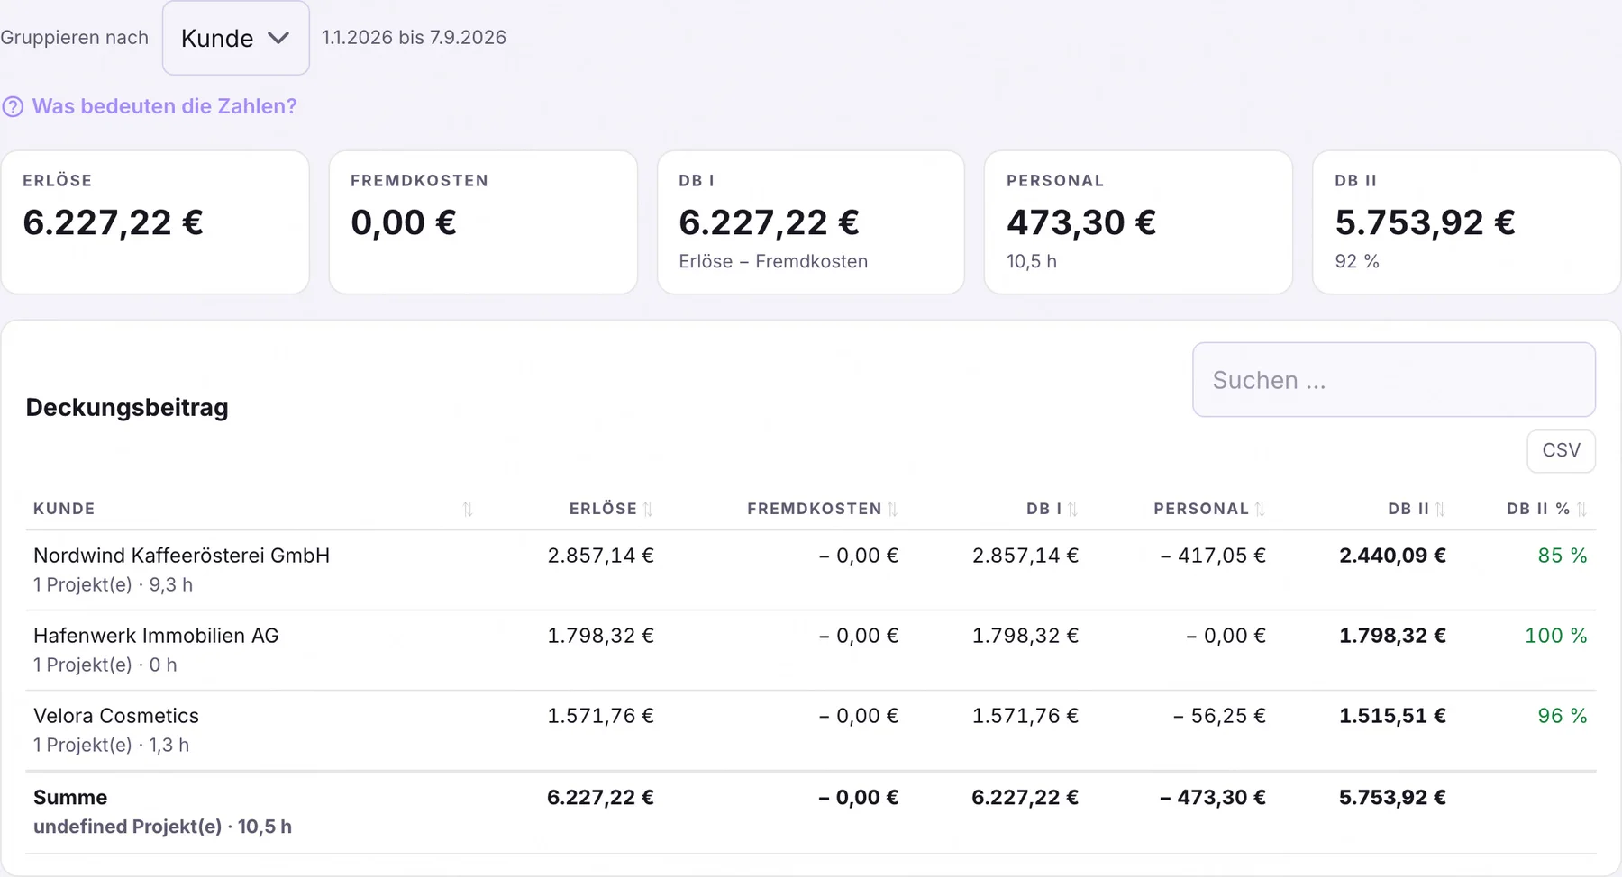Export table with the CSV button
The image size is (1622, 877).
(x=1561, y=450)
